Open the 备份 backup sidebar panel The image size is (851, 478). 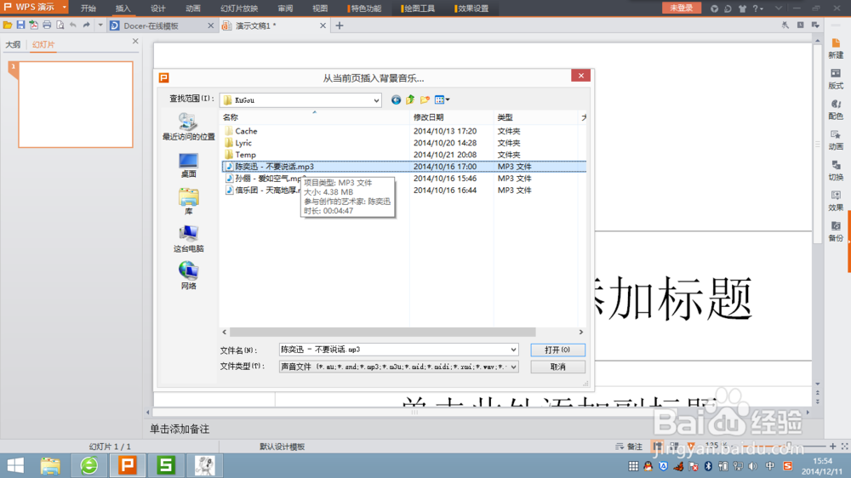[x=836, y=231]
